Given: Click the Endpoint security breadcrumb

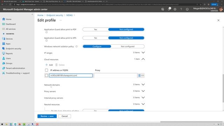Looking at the screenshot, I should point(55,15).
